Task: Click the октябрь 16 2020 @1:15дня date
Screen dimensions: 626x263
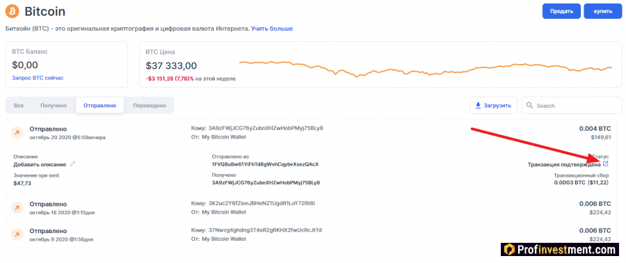Action: 62,212
